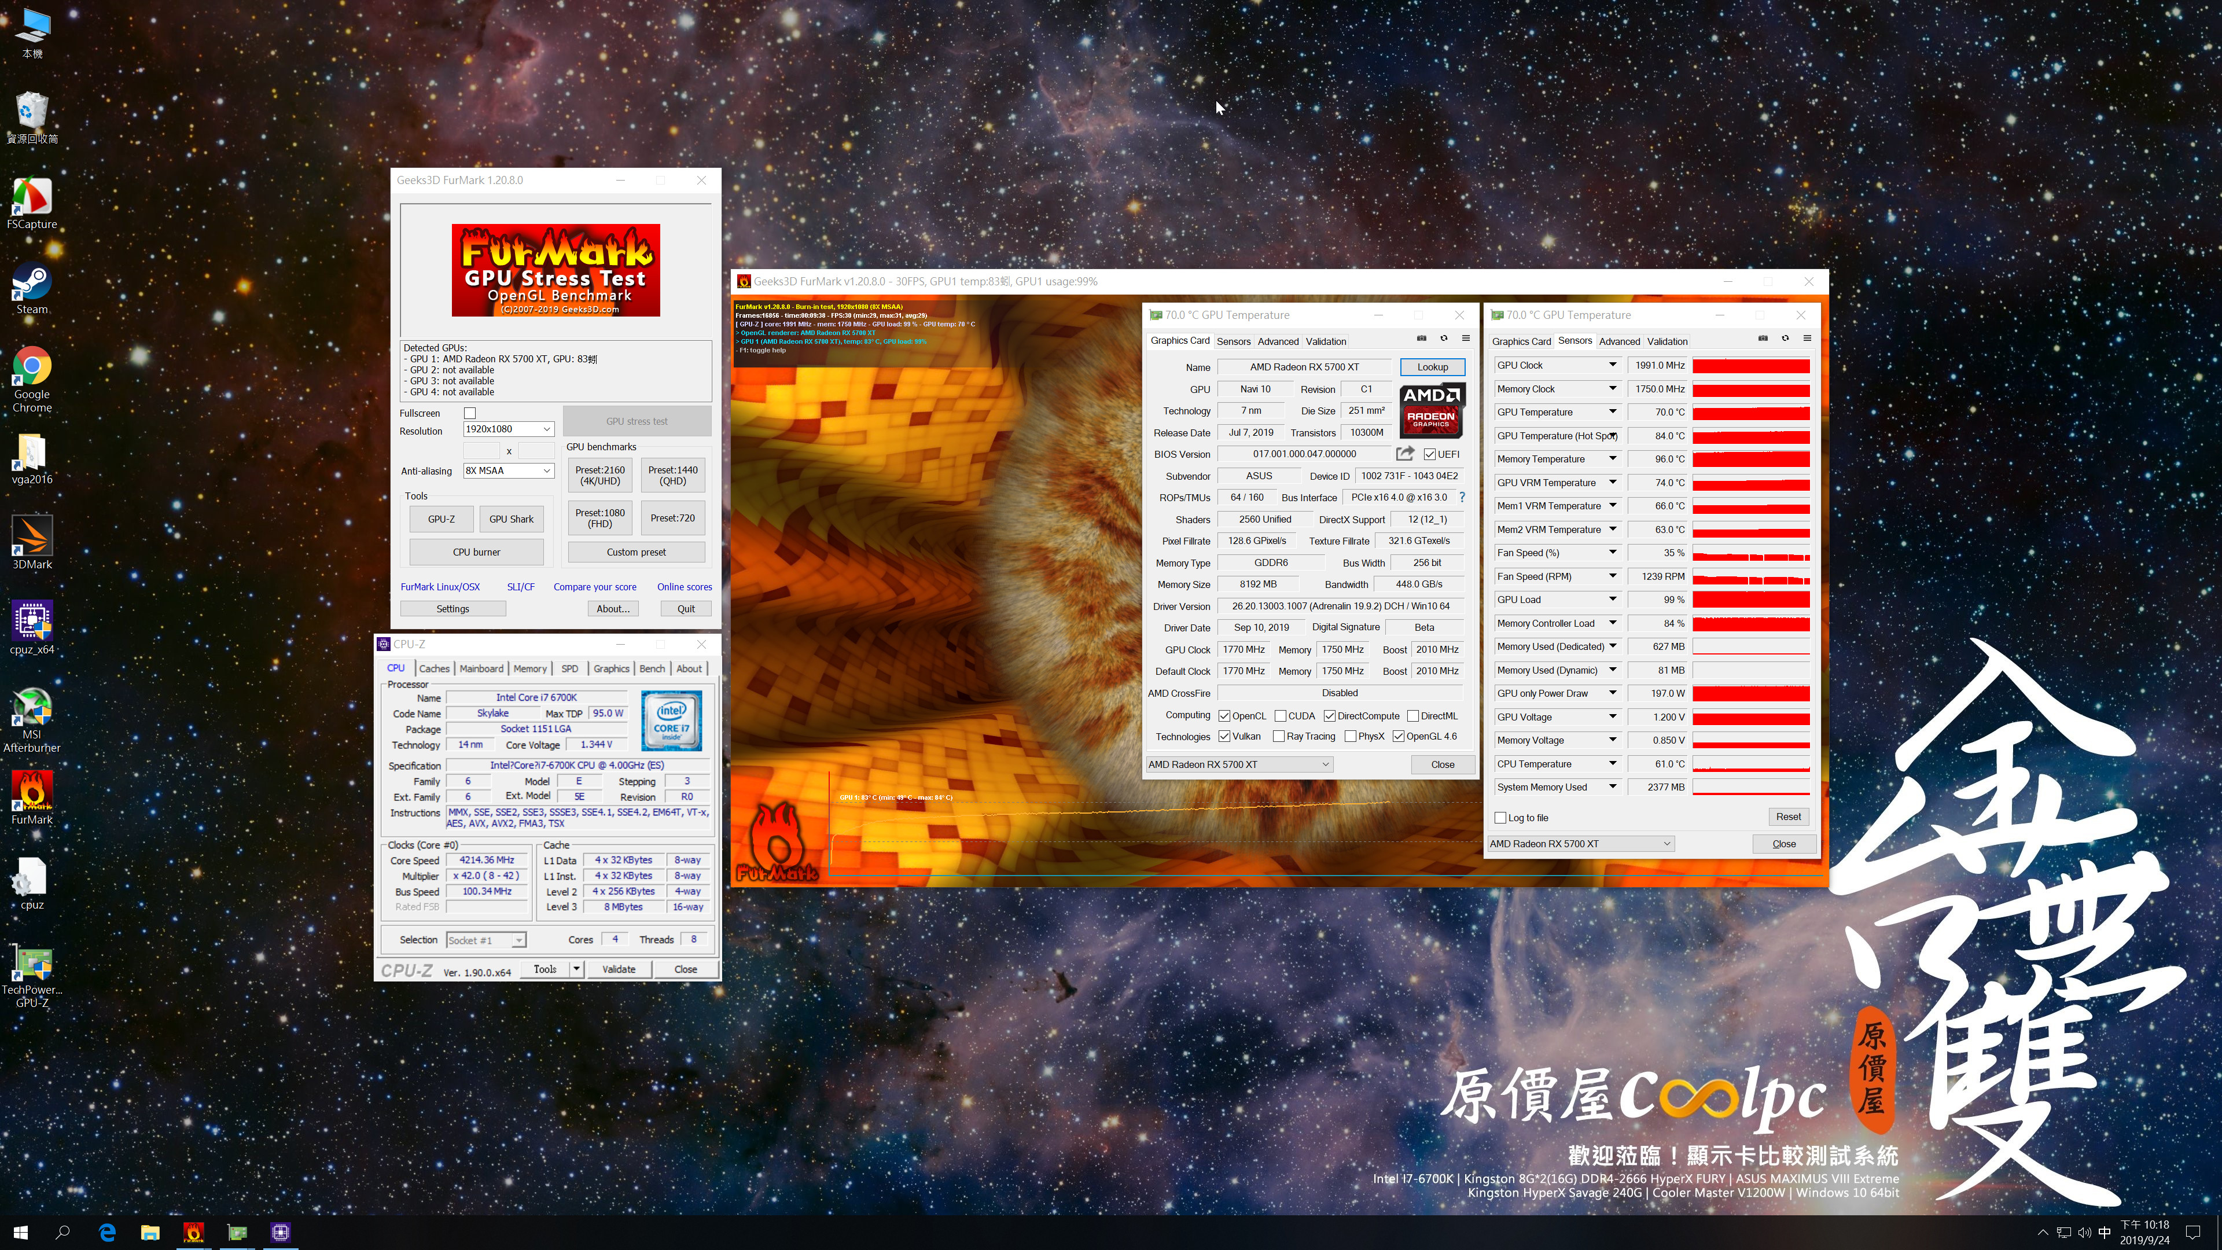Open the FSCapture desktop icon
This screenshot has height=1250, width=2222.
[x=32, y=203]
